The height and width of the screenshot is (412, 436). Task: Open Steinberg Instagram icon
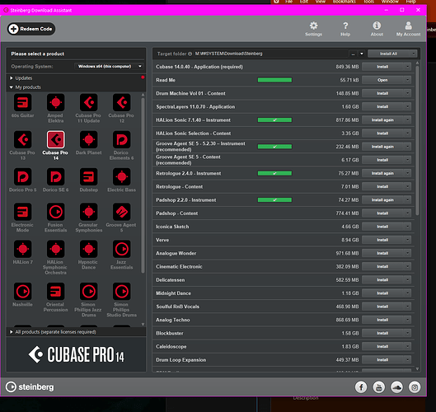[415, 387]
